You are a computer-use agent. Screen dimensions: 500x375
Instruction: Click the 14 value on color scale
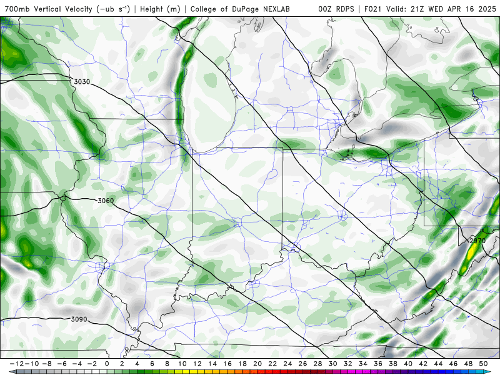click(212, 364)
